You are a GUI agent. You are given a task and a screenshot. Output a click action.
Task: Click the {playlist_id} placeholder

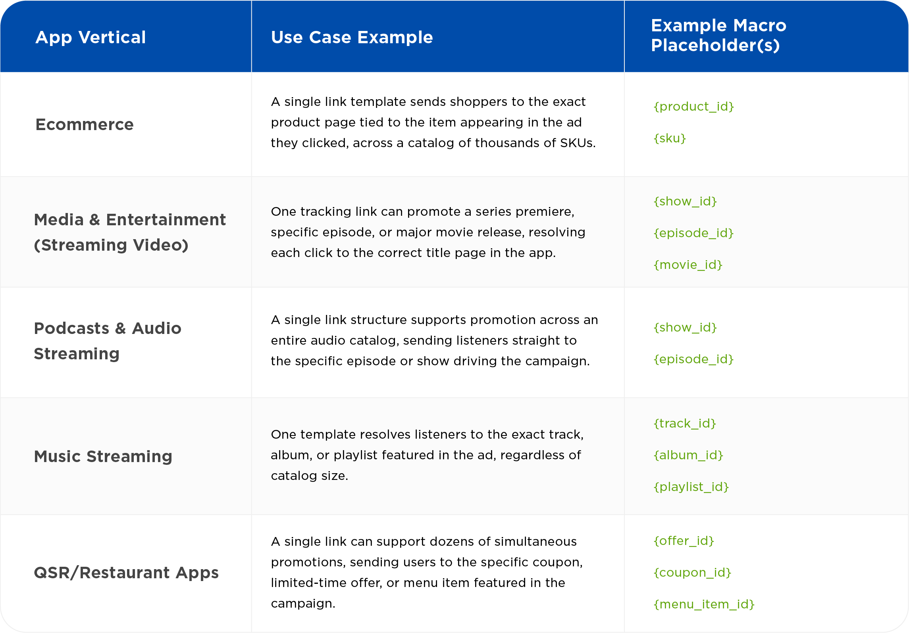click(691, 487)
